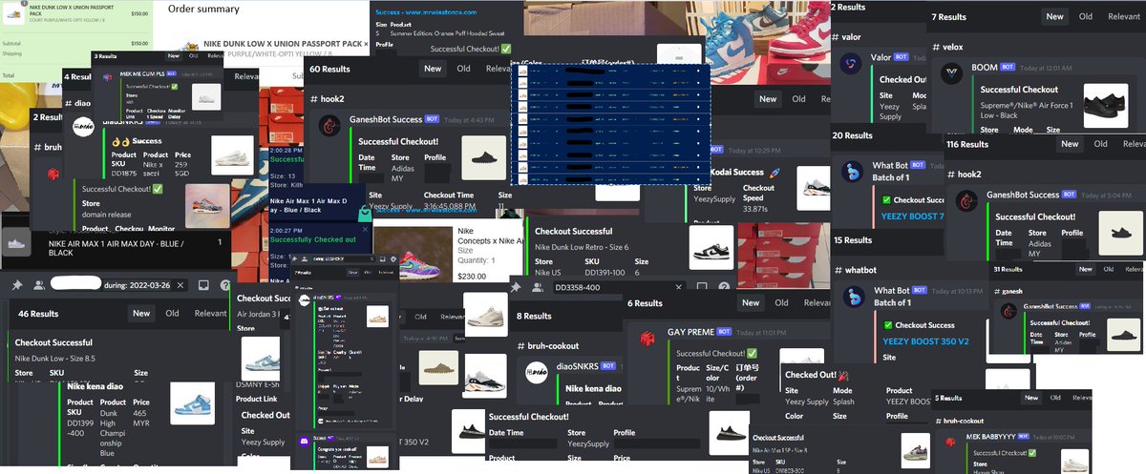Open # whatbot channel heading
This screenshot has height=474, width=1146.
[x=856, y=270]
